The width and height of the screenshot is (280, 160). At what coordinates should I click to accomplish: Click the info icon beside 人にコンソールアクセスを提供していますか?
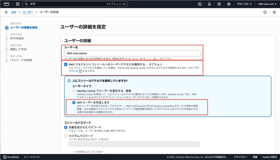click(69, 81)
